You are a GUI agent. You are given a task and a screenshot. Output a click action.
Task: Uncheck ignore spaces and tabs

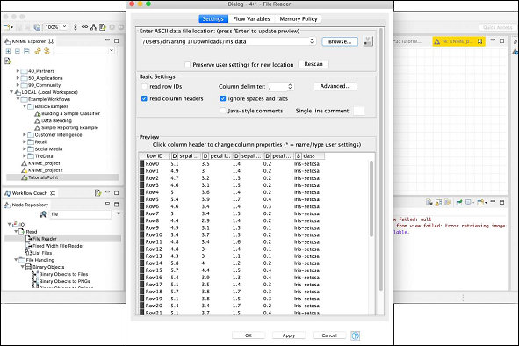point(223,98)
